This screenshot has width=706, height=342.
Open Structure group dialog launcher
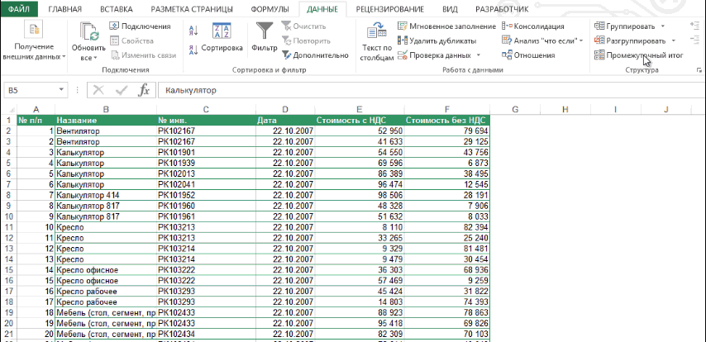tap(699, 70)
